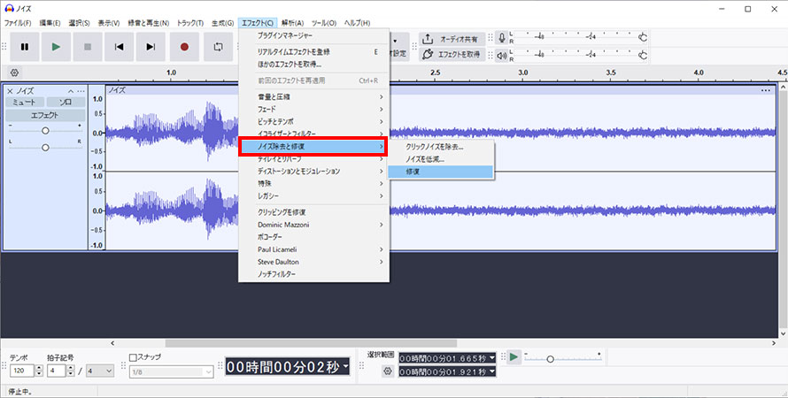
Task: Toggle the ソロ button on the track
Action: [x=66, y=103]
